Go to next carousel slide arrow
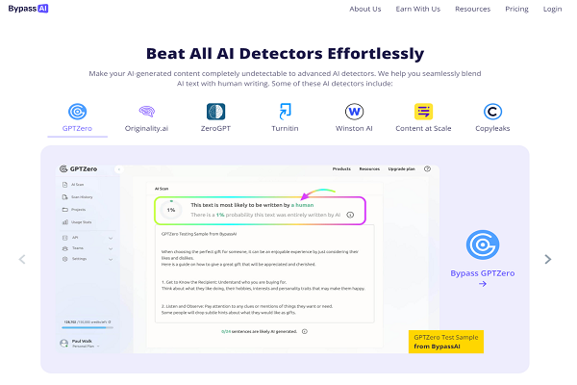Viewport: 577px width, 385px height. click(x=548, y=259)
